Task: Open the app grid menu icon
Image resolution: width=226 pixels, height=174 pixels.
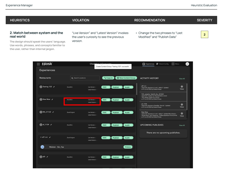Action: point(39,64)
